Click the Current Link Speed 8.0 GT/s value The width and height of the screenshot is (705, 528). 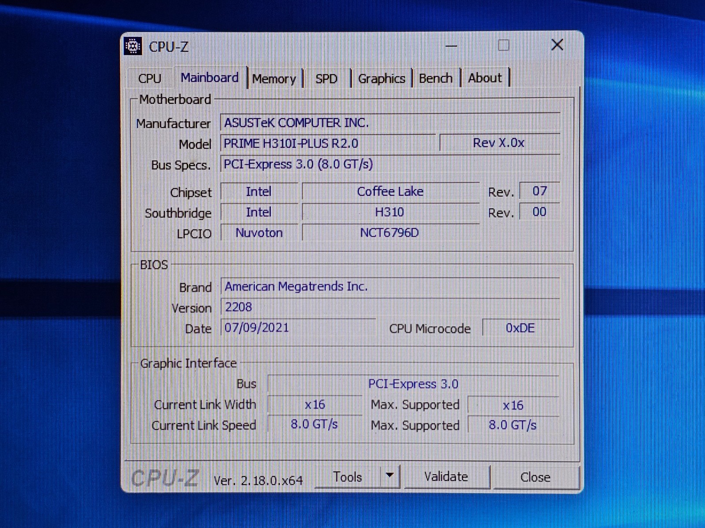315,425
